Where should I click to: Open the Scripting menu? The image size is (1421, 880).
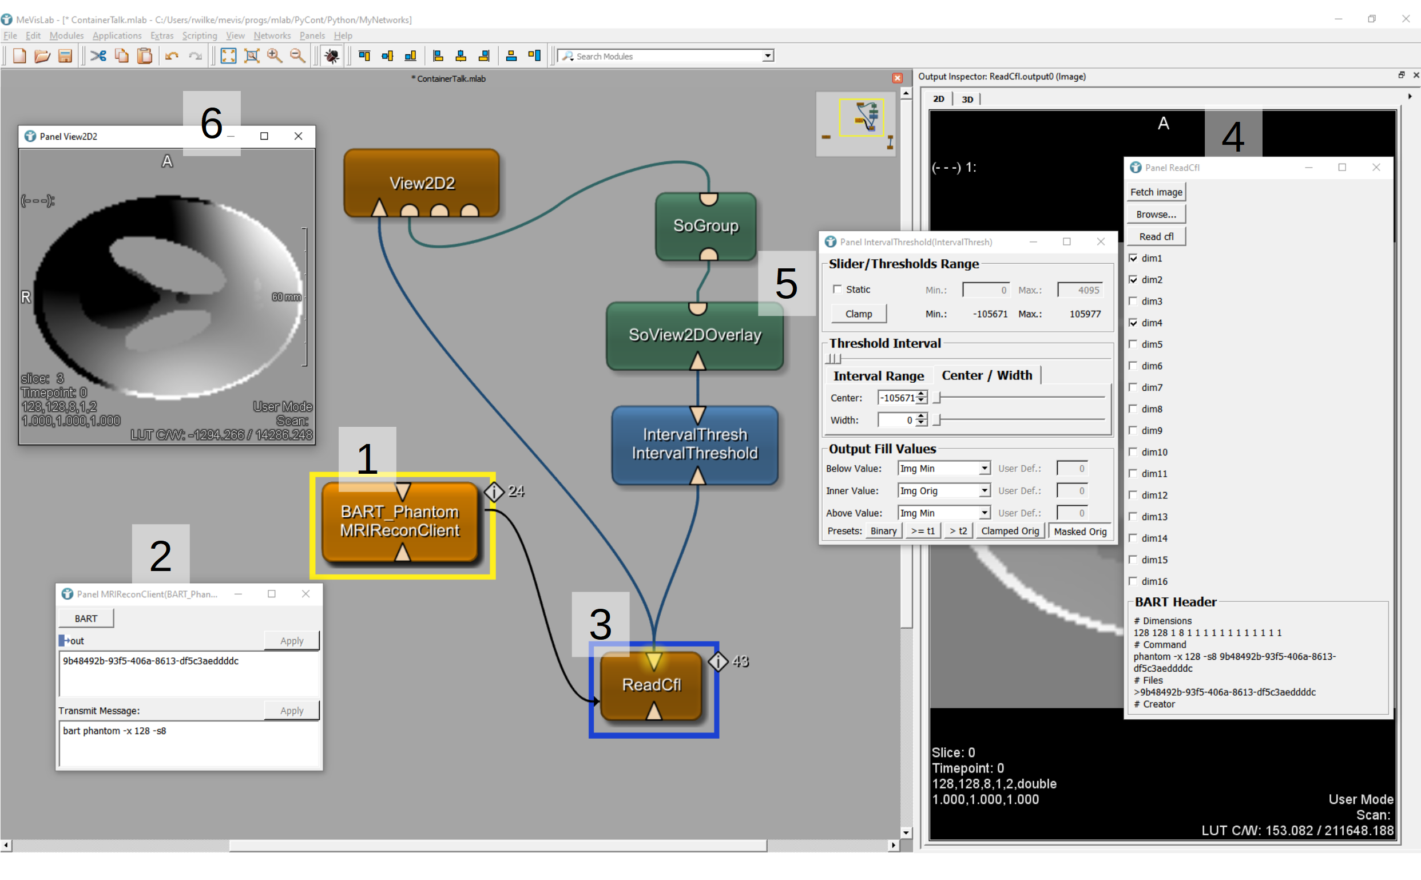click(199, 35)
